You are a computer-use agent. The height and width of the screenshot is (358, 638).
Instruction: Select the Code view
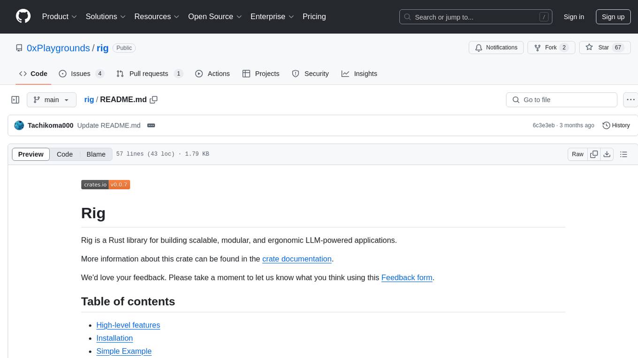coord(65,154)
